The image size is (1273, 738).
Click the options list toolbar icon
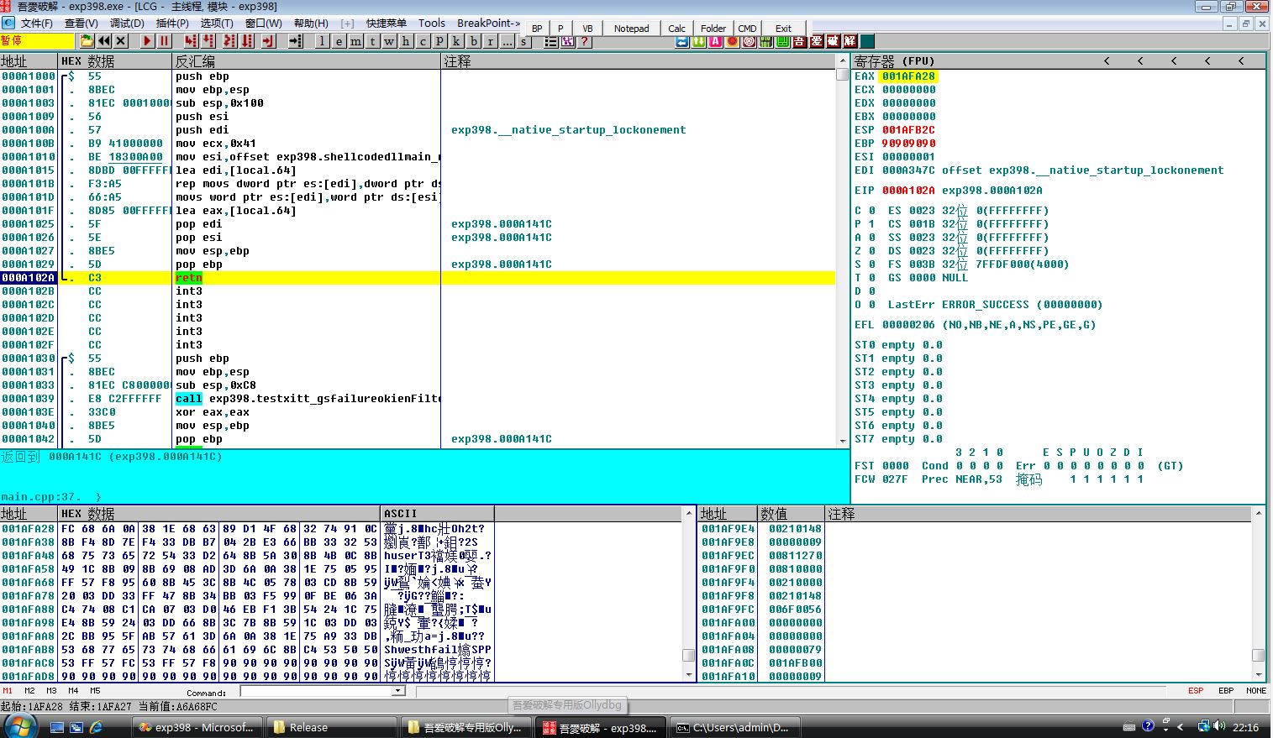click(550, 41)
